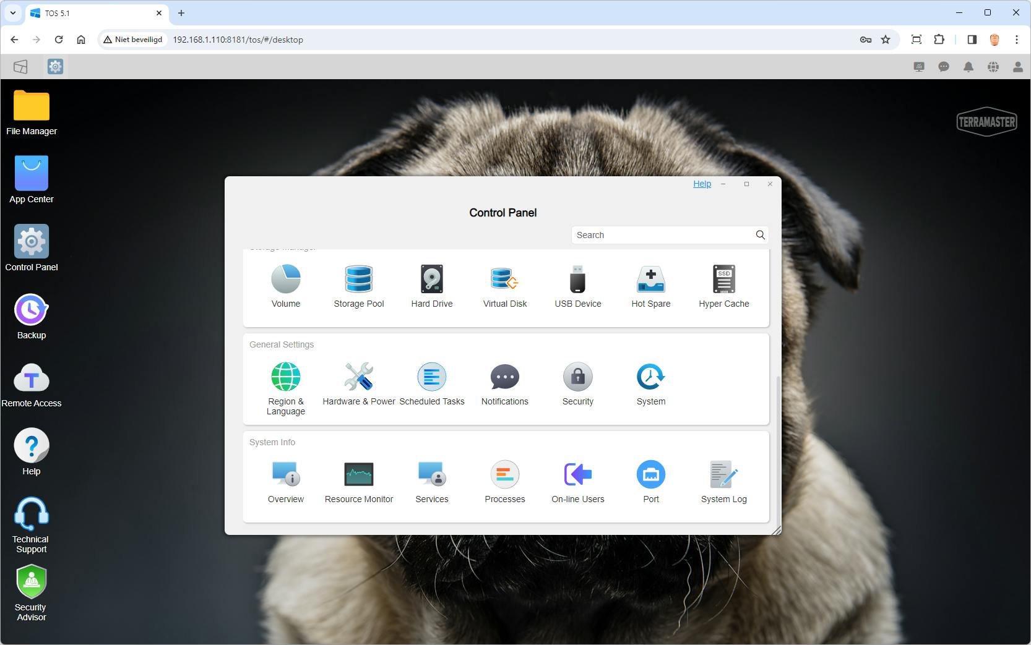This screenshot has height=645, width=1031.
Task: Maximize the Control Panel window
Action: click(746, 184)
